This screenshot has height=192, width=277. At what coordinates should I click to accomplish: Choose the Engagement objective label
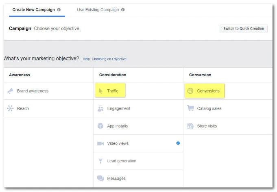point(118,109)
